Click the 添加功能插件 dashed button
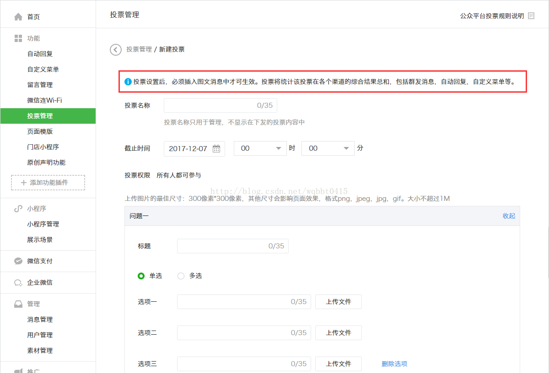This screenshot has height=373, width=549. coord(48,183)
